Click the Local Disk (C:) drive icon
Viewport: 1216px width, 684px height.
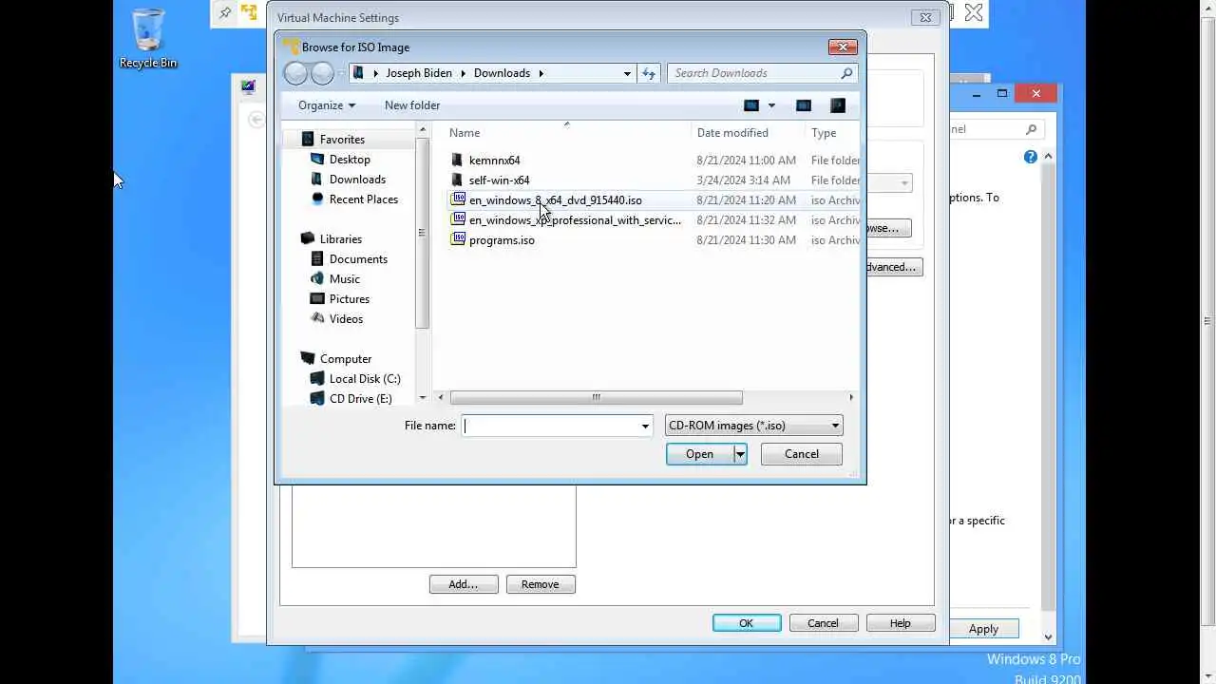click(x=317, y=379)
